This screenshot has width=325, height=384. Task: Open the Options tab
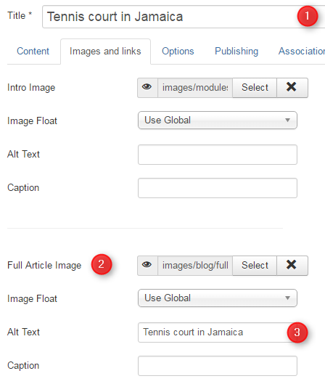tap(178, 52)
